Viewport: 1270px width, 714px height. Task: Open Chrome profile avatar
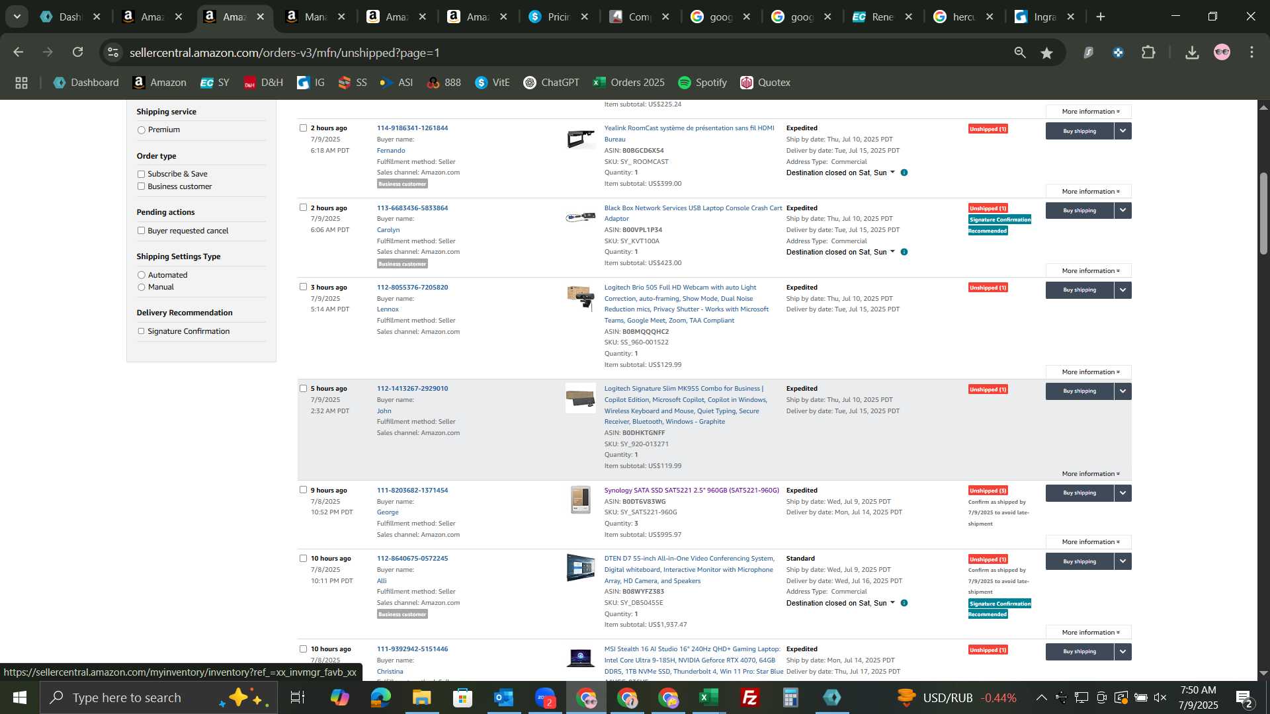point(1222,52)
